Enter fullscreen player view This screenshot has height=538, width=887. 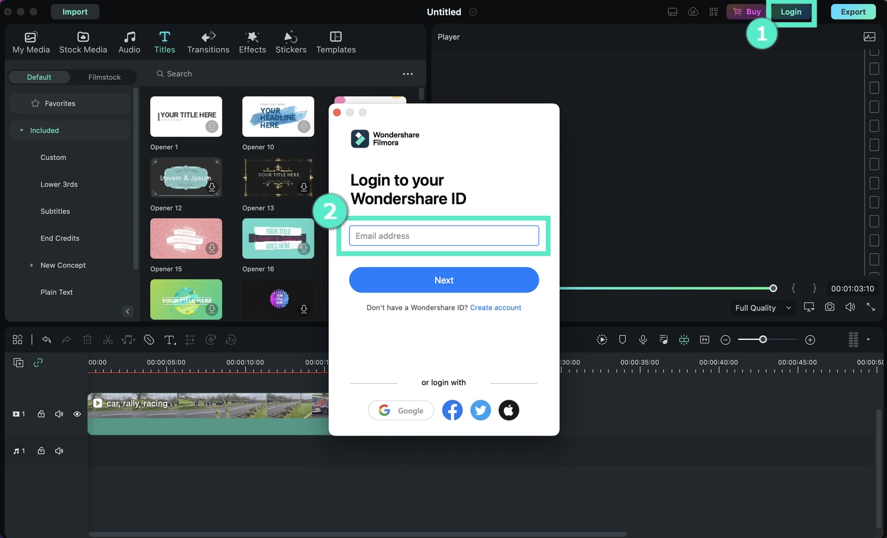pos(871,307)
